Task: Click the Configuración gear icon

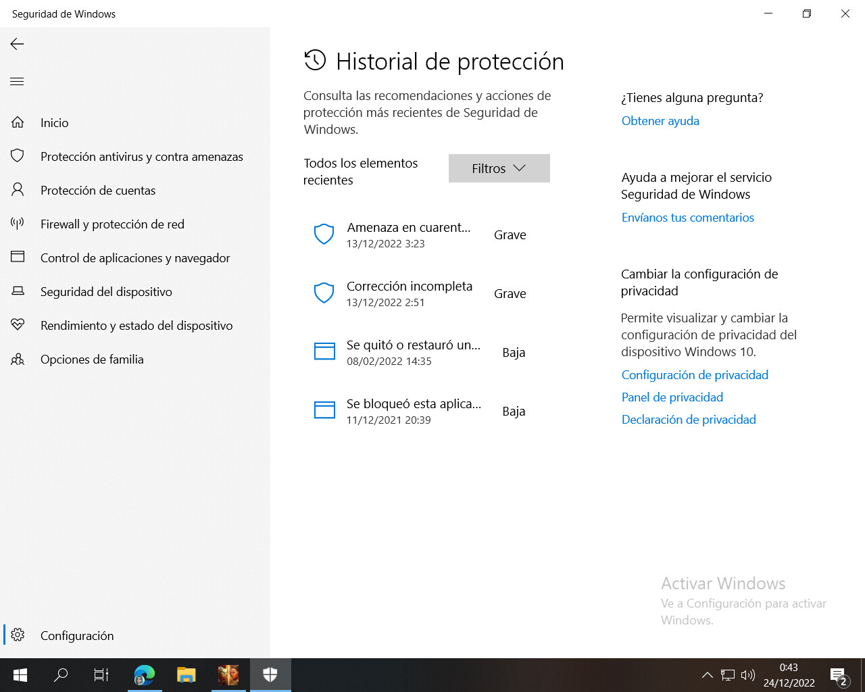Action: click(18, 635)
